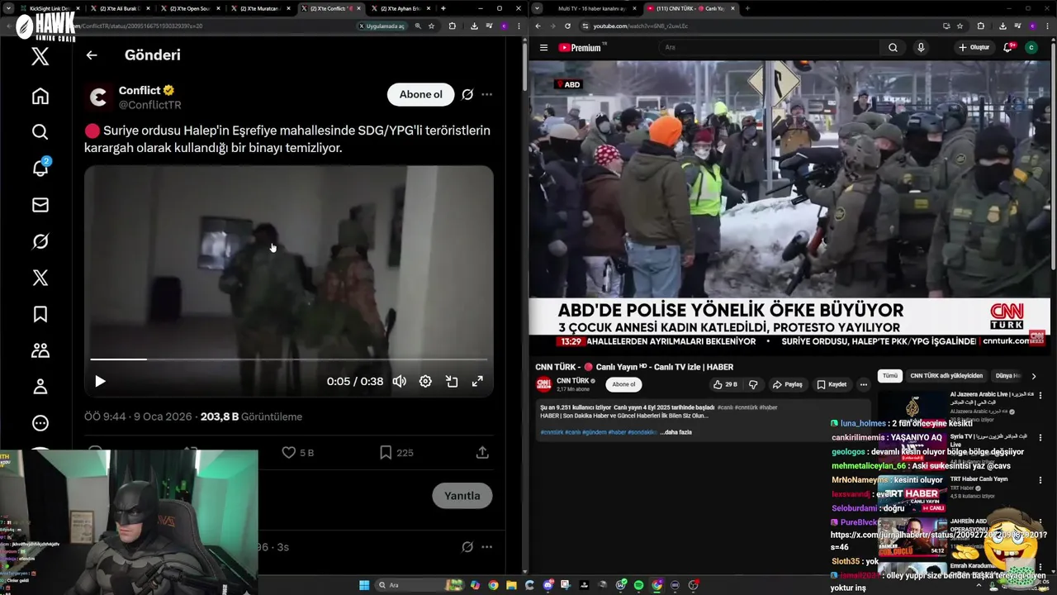1057x595 pixels.
Task: Click YouTube search magnifier button
Action: click(893, 48)
